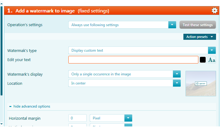Open the gear settings icon in header
The width and height of the screenshot is (220, 127).
pyautogui.click(x=215, y=10)
